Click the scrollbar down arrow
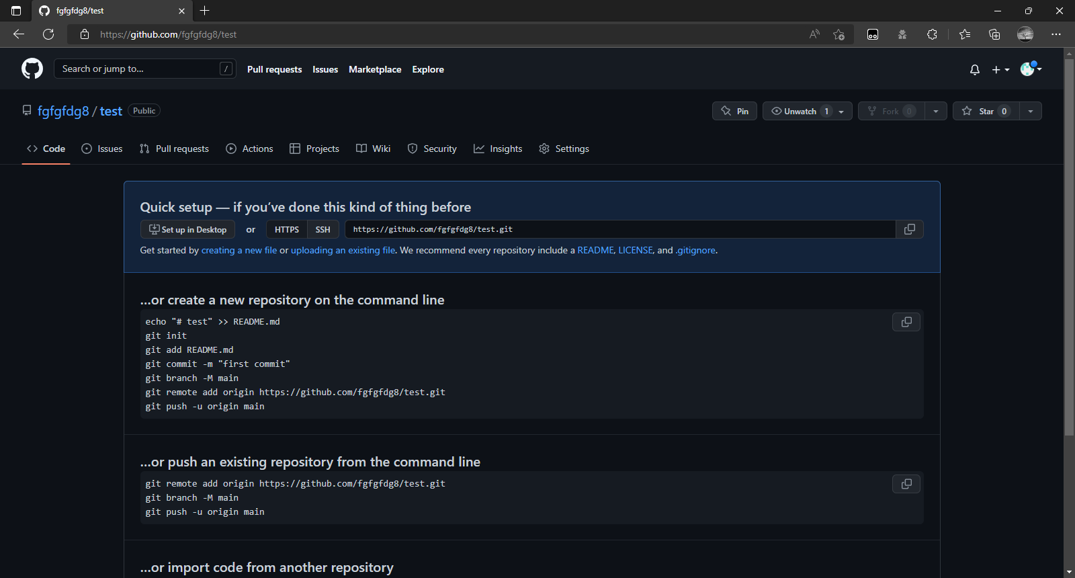 pyautogui.click(x=1069, y=572)
